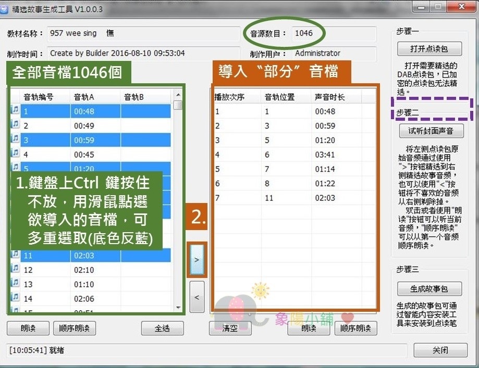479x368 pixels.
Task: Sort by the 音轨A column header
Action: coord(95,97)
